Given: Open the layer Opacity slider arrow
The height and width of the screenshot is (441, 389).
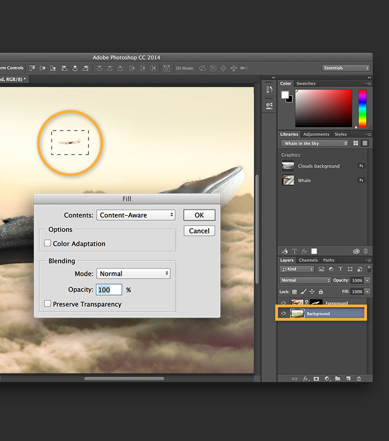Looking at the screenshot, I should [368, 280].
